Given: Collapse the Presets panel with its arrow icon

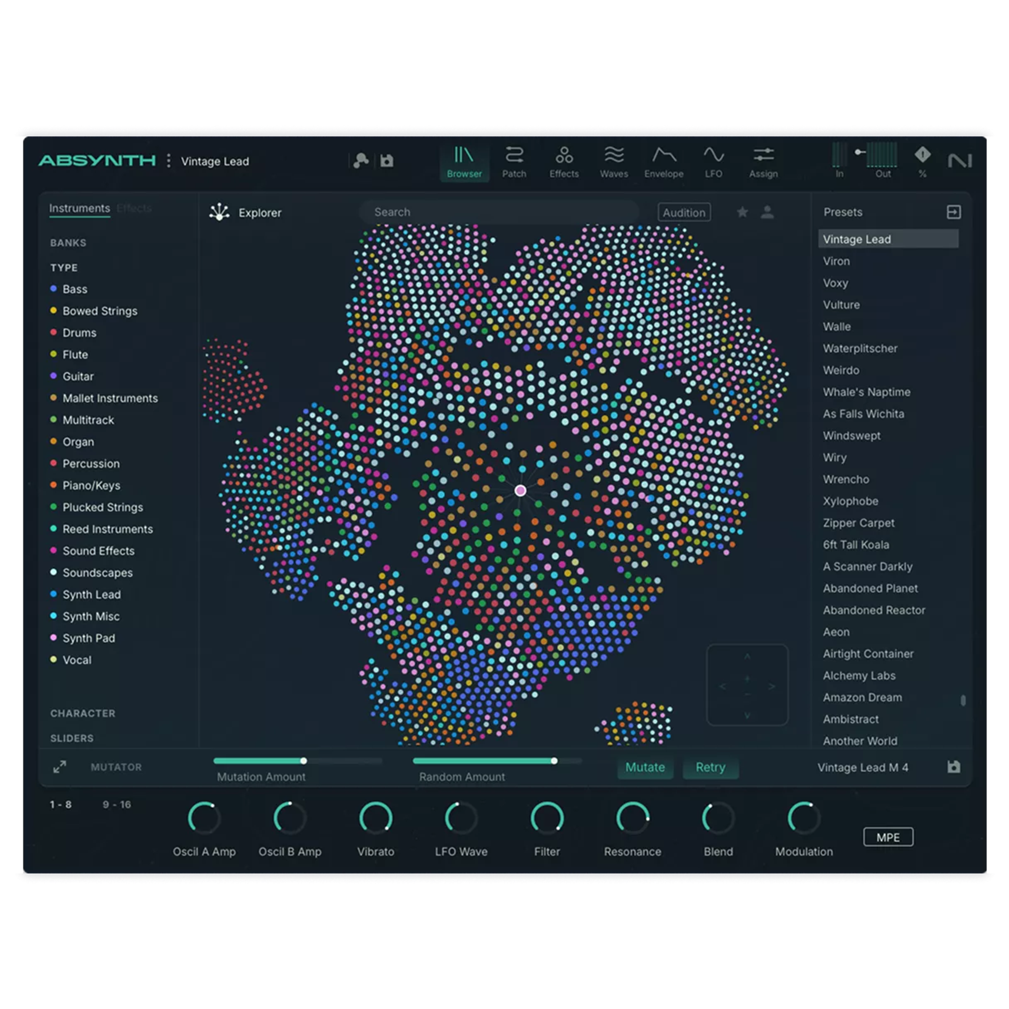Looking at the screenshot, I should (955, 212).
